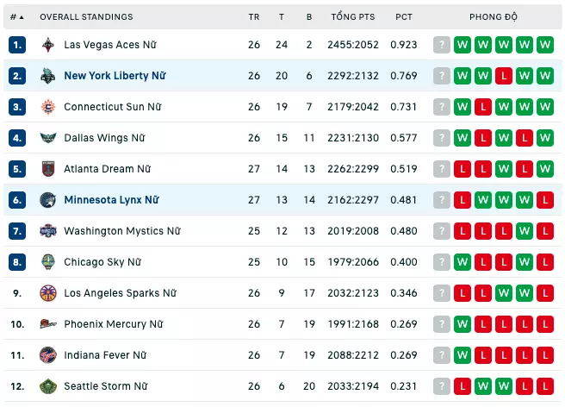Click the 2455:2052 points total
Screen dimensions: 565x407
[x=353, y=45]
